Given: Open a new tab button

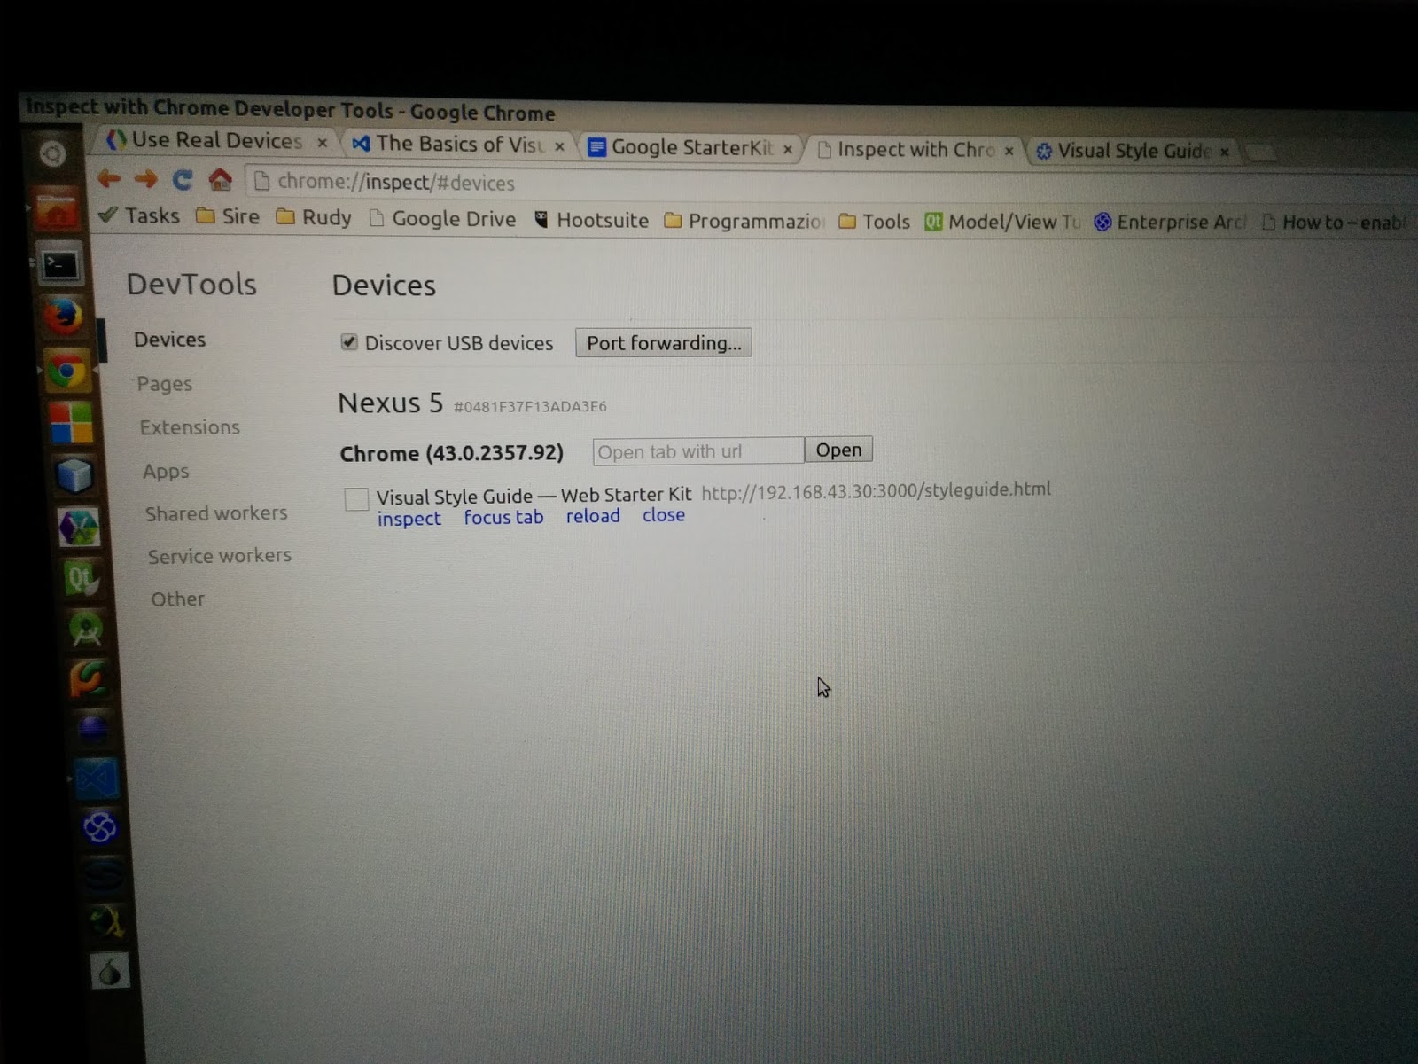Looking at the screenshot, I should (x=1260, y=153).
